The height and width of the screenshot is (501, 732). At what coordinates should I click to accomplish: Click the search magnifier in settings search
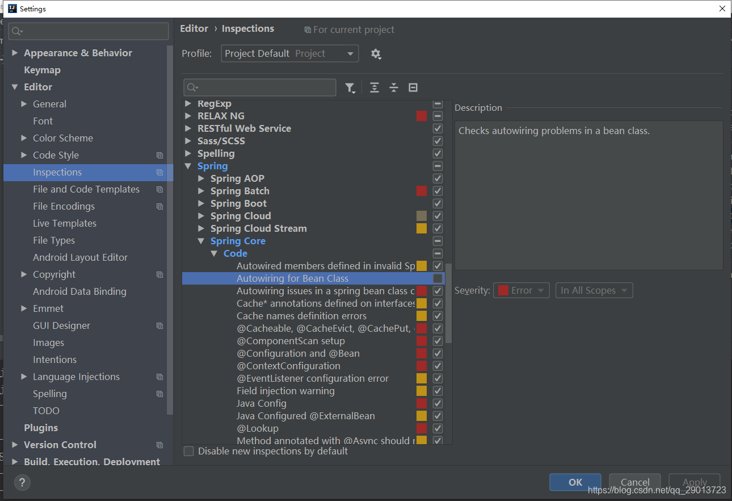pos(17,31)
